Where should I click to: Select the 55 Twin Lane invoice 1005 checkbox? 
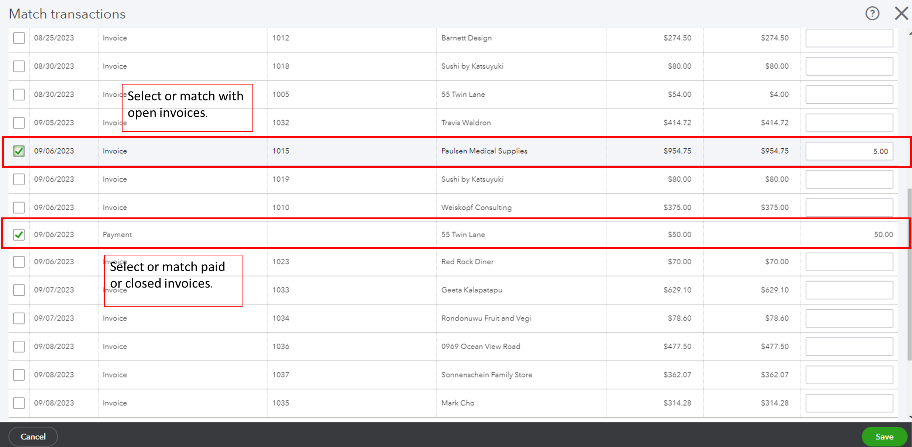tap(19, 94)
